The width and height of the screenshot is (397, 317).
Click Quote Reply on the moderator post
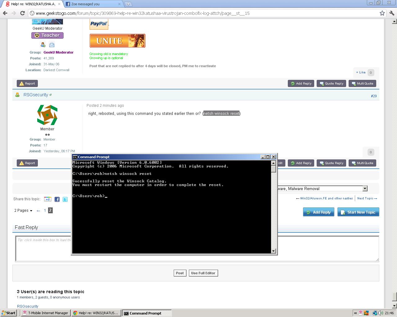tap(332, 84)
